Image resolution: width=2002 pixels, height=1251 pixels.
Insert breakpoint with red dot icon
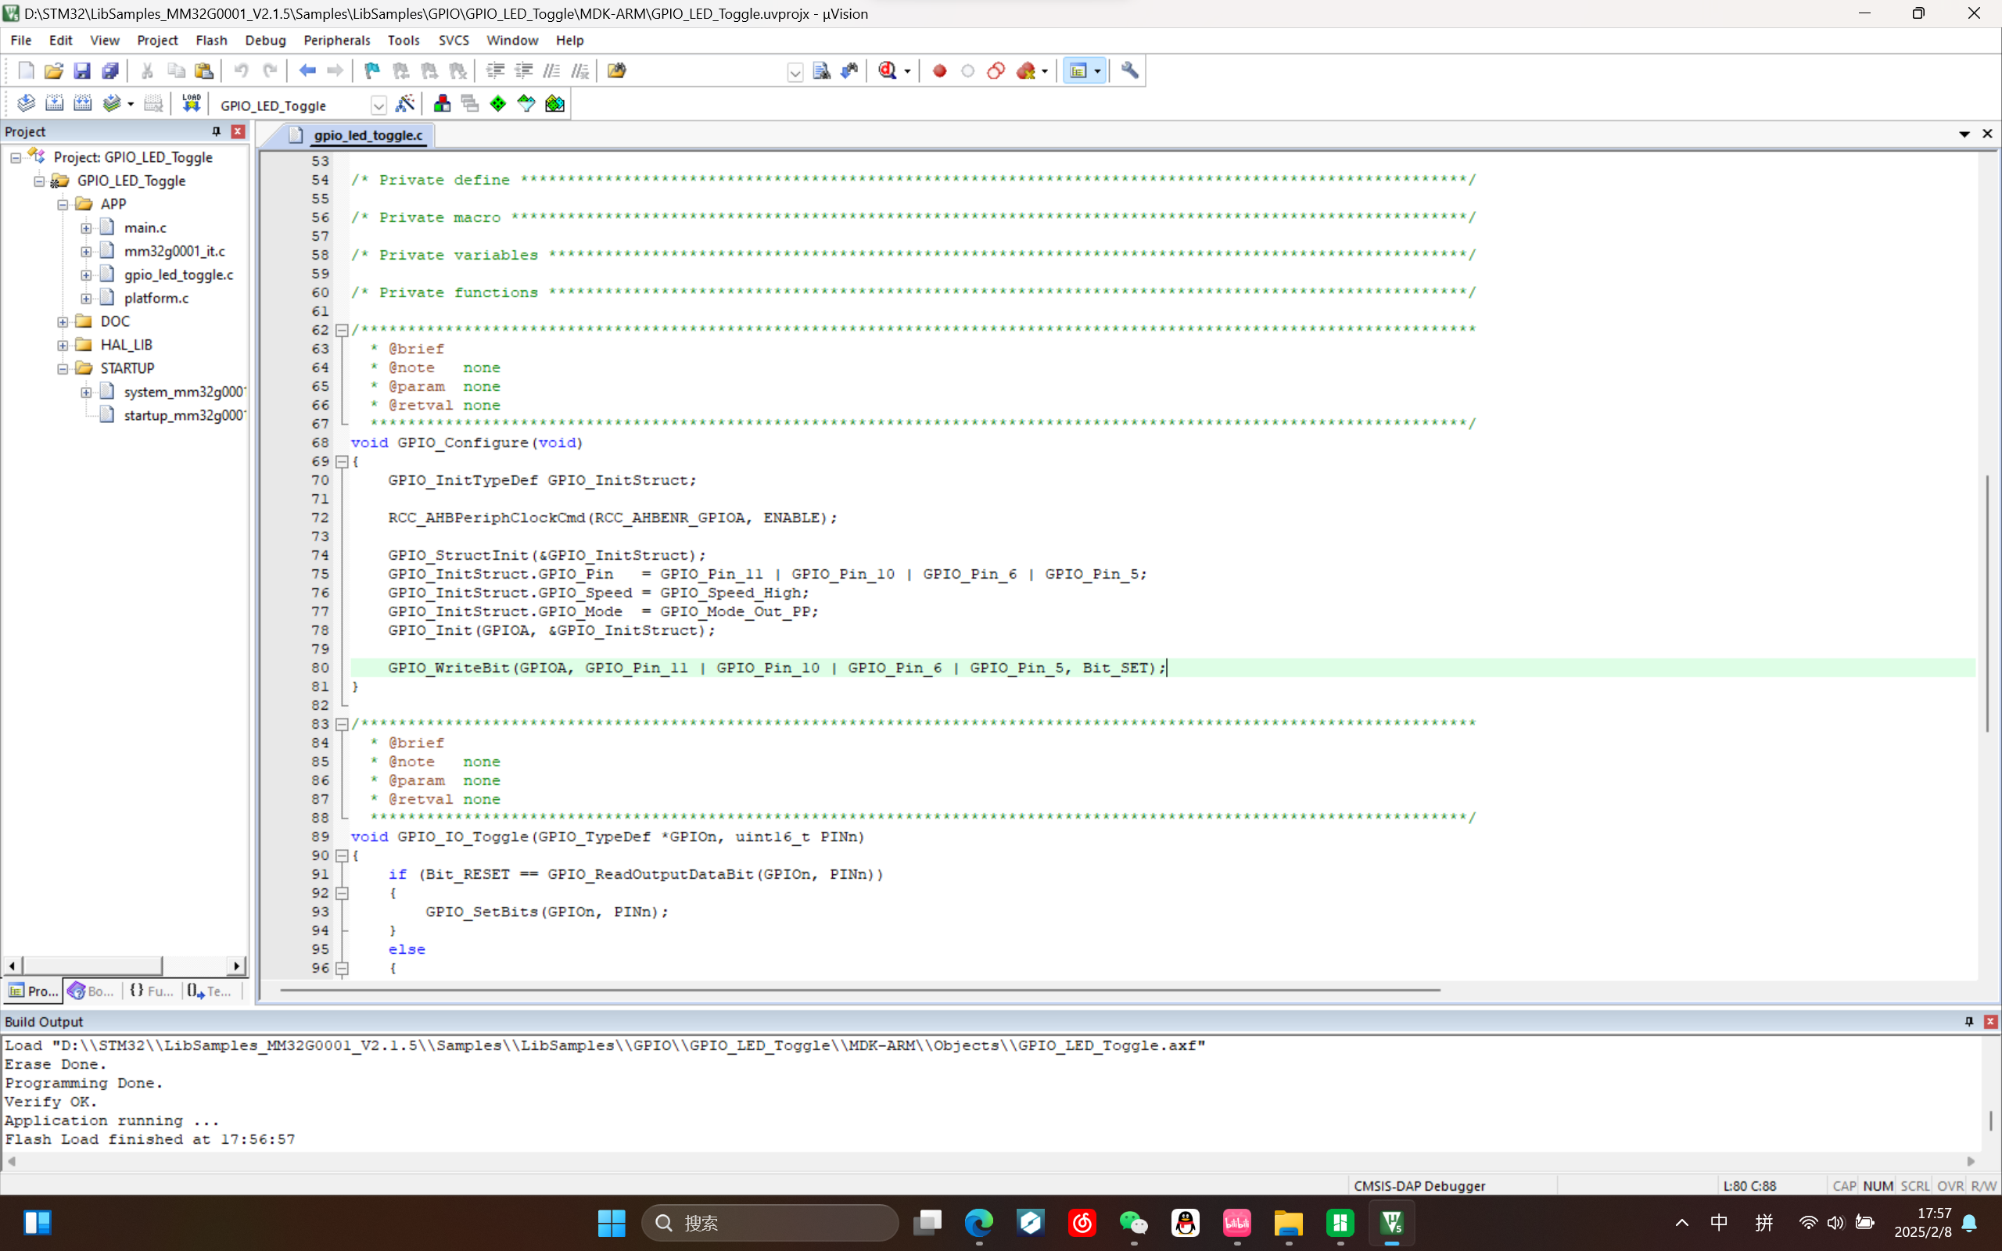pos(939,71)
